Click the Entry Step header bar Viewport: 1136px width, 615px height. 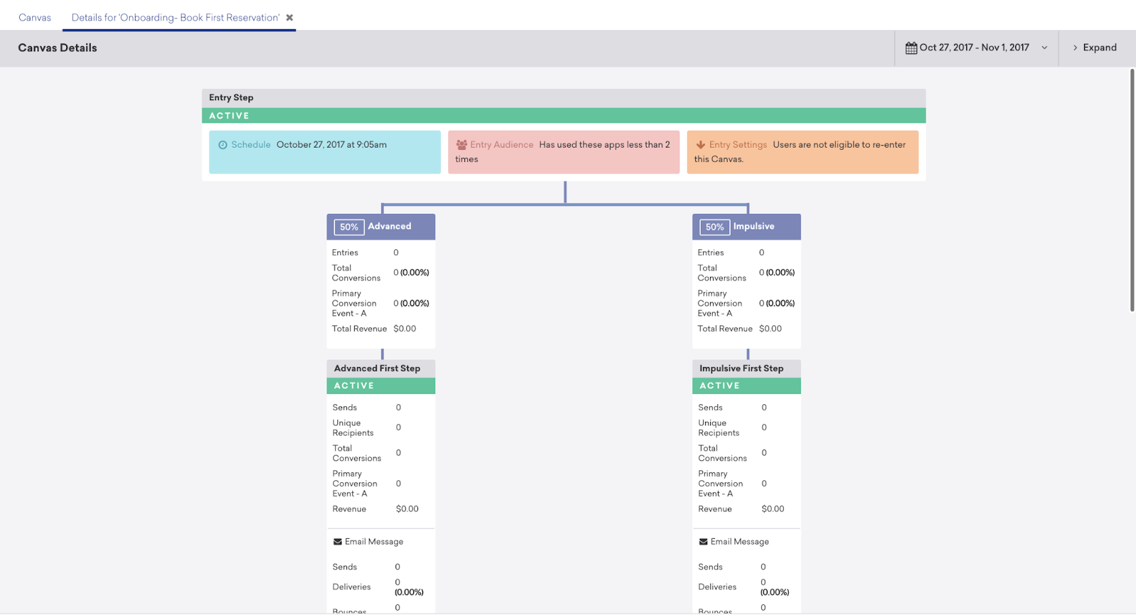click(x=563, y=98)
